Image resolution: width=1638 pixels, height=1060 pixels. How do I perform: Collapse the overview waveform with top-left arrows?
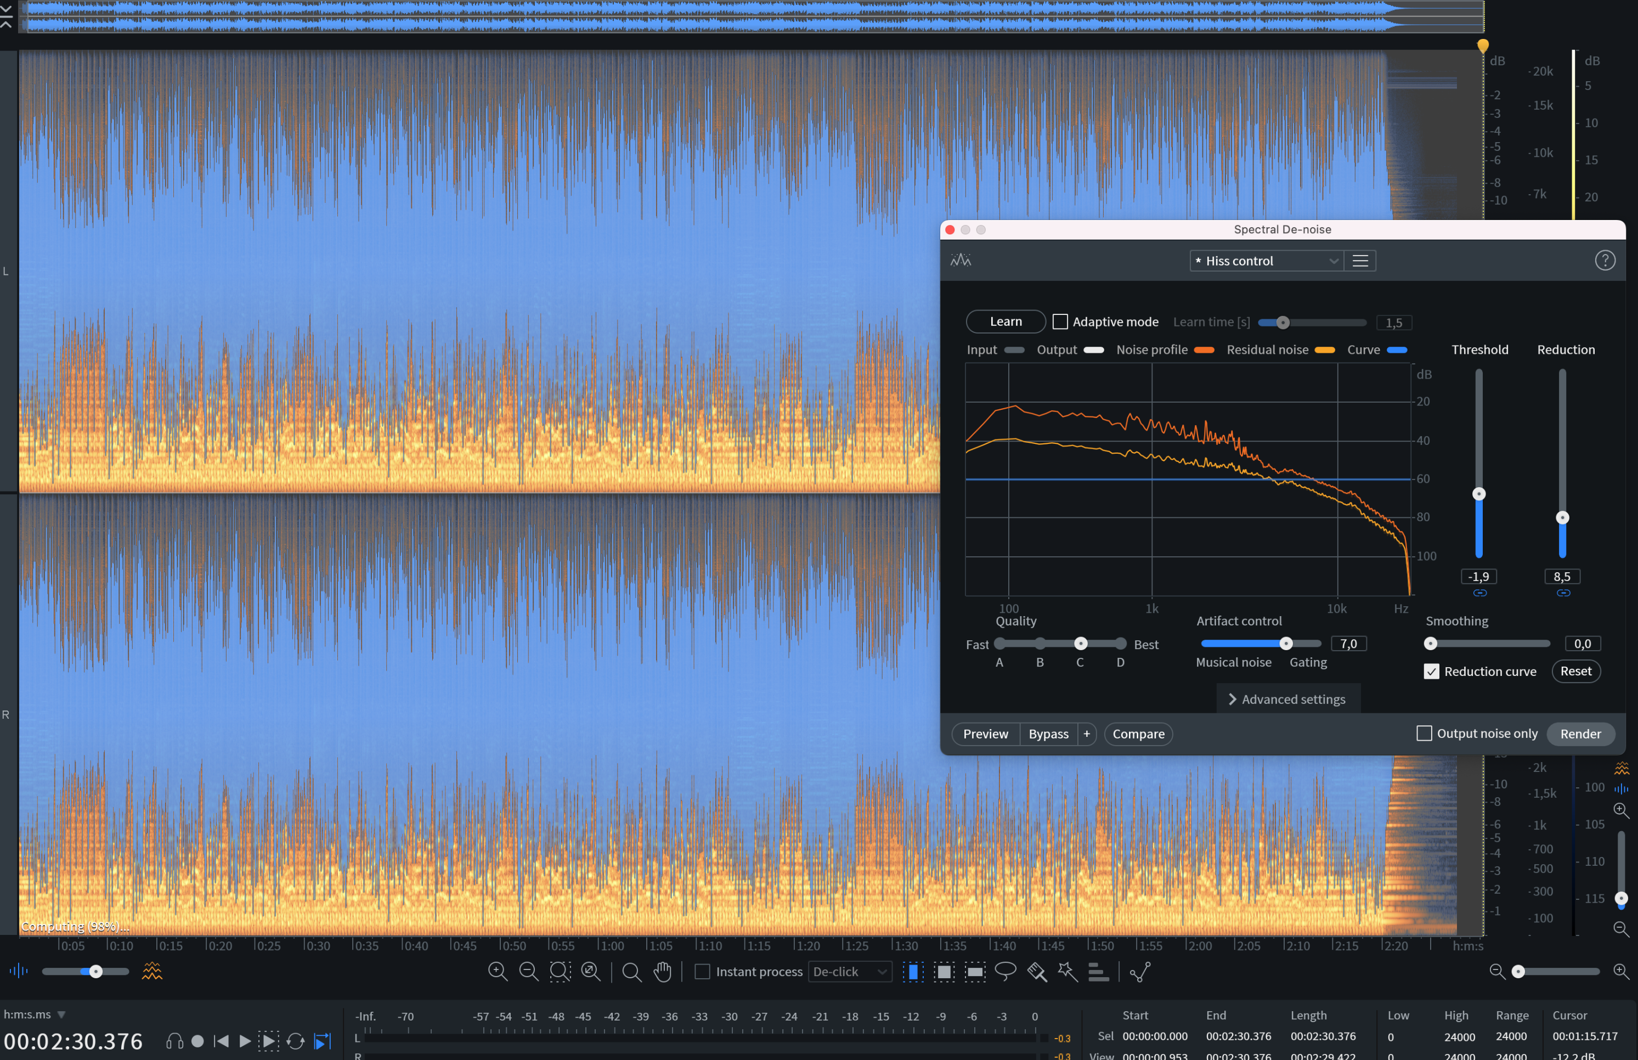point(6,16)
